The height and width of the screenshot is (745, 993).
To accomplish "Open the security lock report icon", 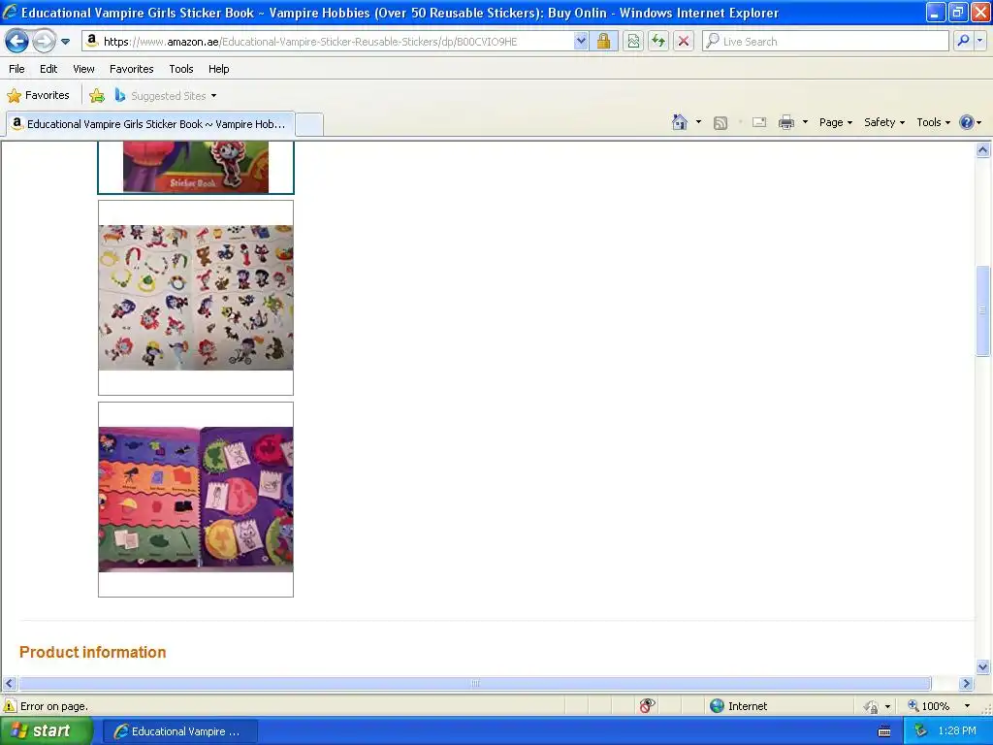I will [603, 42].
